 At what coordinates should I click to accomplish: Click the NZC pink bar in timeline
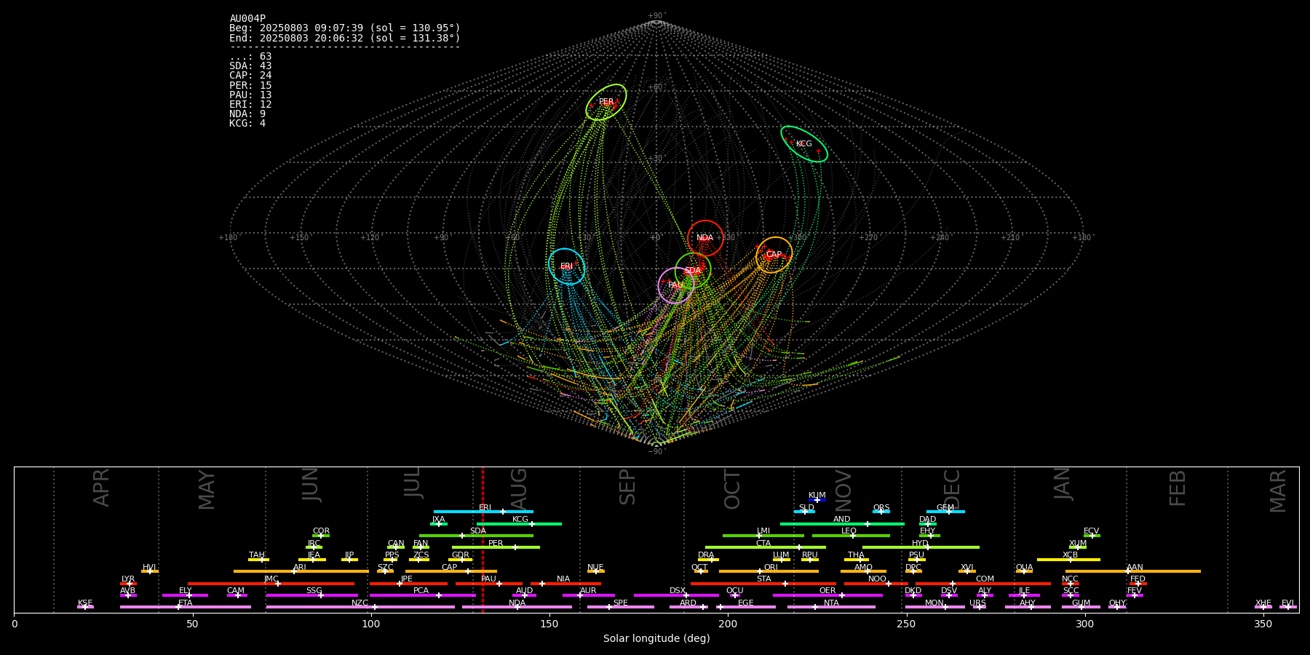[360, 607]
